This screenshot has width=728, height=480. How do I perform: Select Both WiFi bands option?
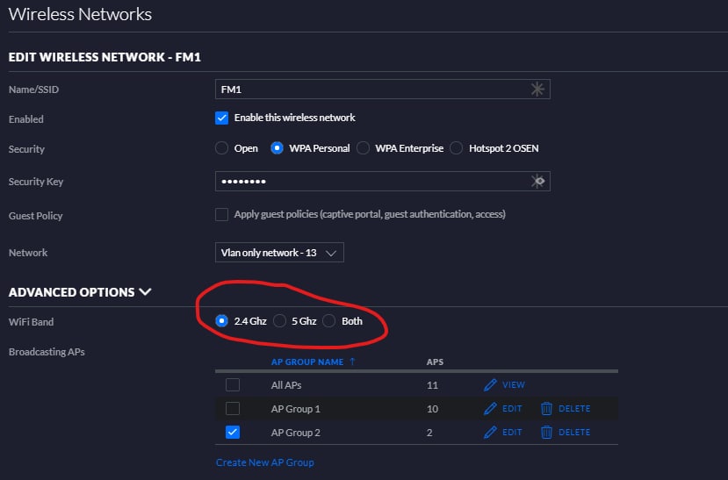pos(328,321)
